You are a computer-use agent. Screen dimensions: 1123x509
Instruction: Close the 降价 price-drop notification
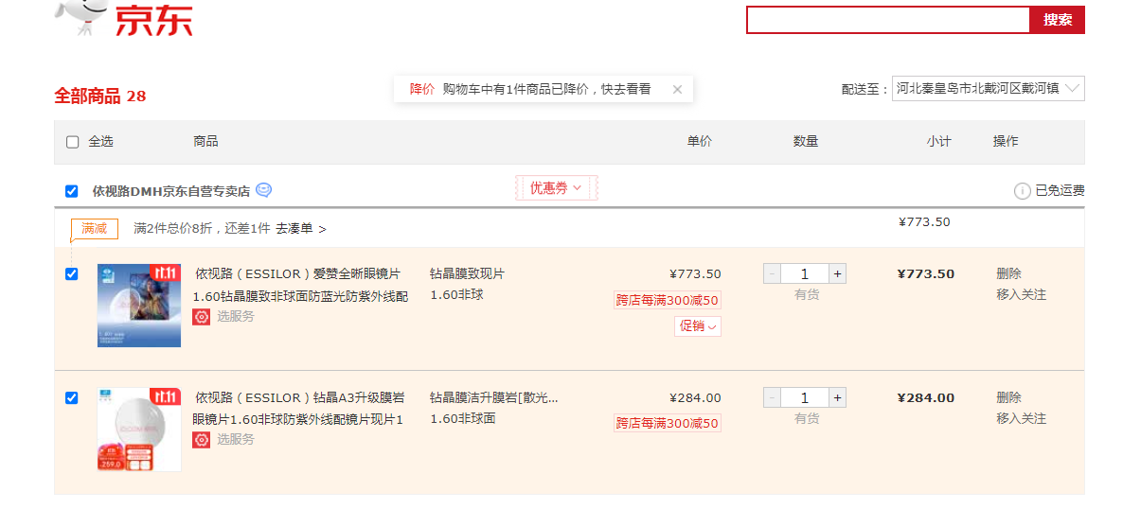(678, 90)
